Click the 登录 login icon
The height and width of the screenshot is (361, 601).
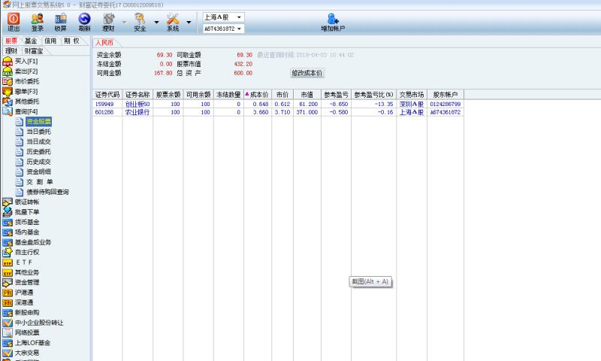[37, 22]
